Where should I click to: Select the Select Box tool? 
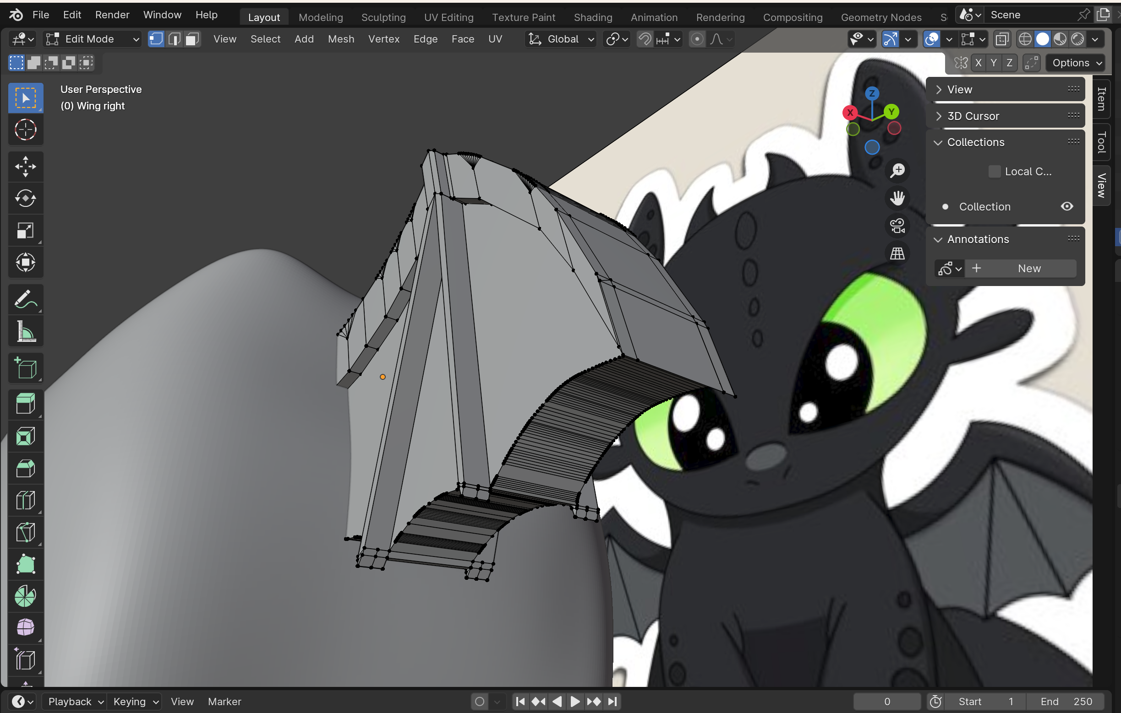tap(26, 97)
